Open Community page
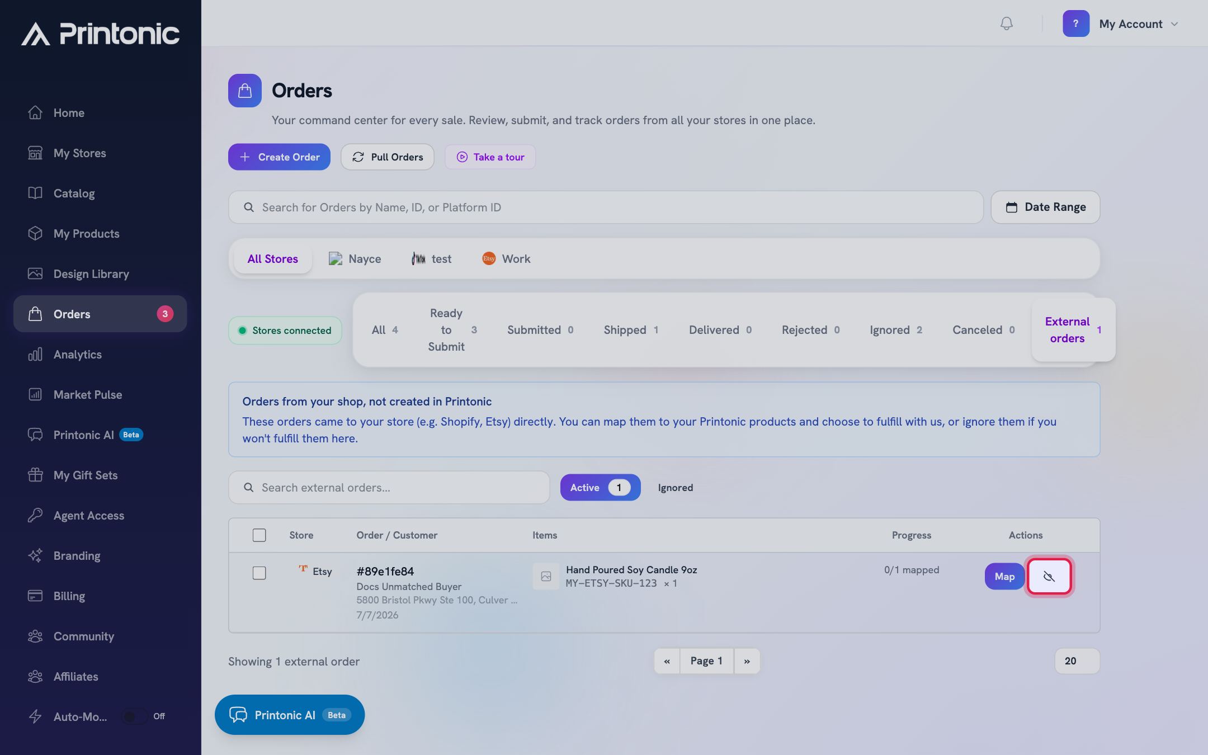 click(x=100, y=636)
